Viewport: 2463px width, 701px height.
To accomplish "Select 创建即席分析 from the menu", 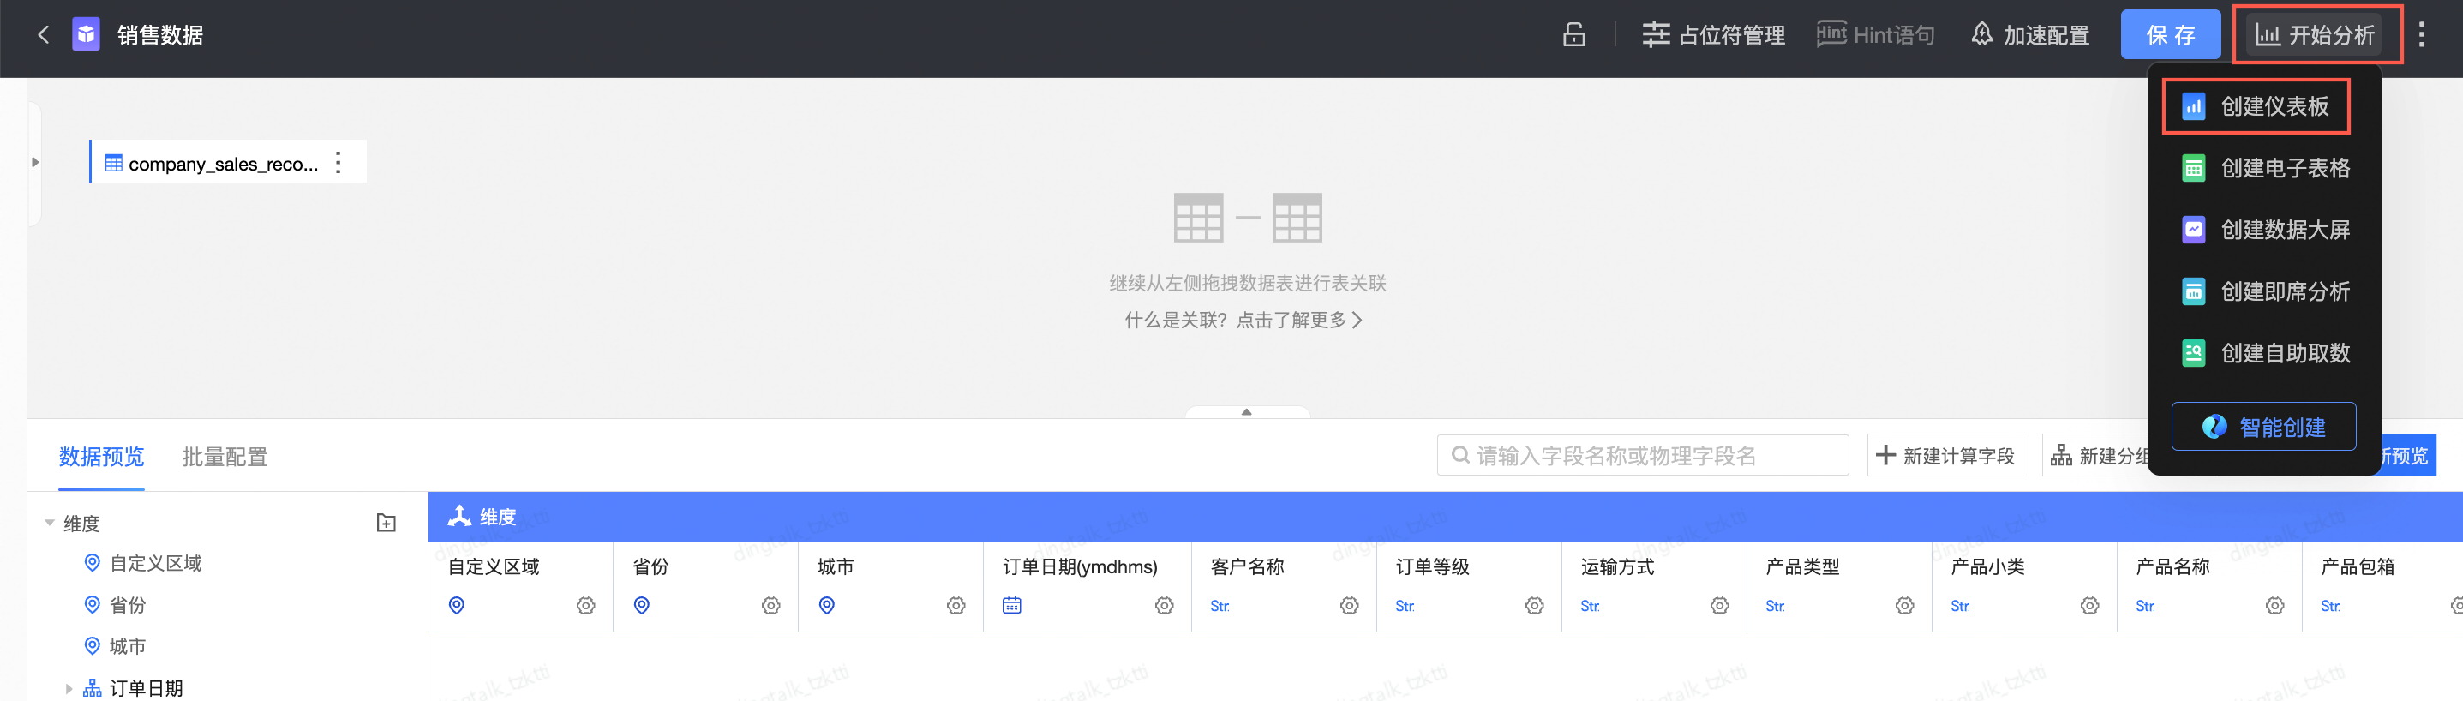I will click(x=2265, y=291).
